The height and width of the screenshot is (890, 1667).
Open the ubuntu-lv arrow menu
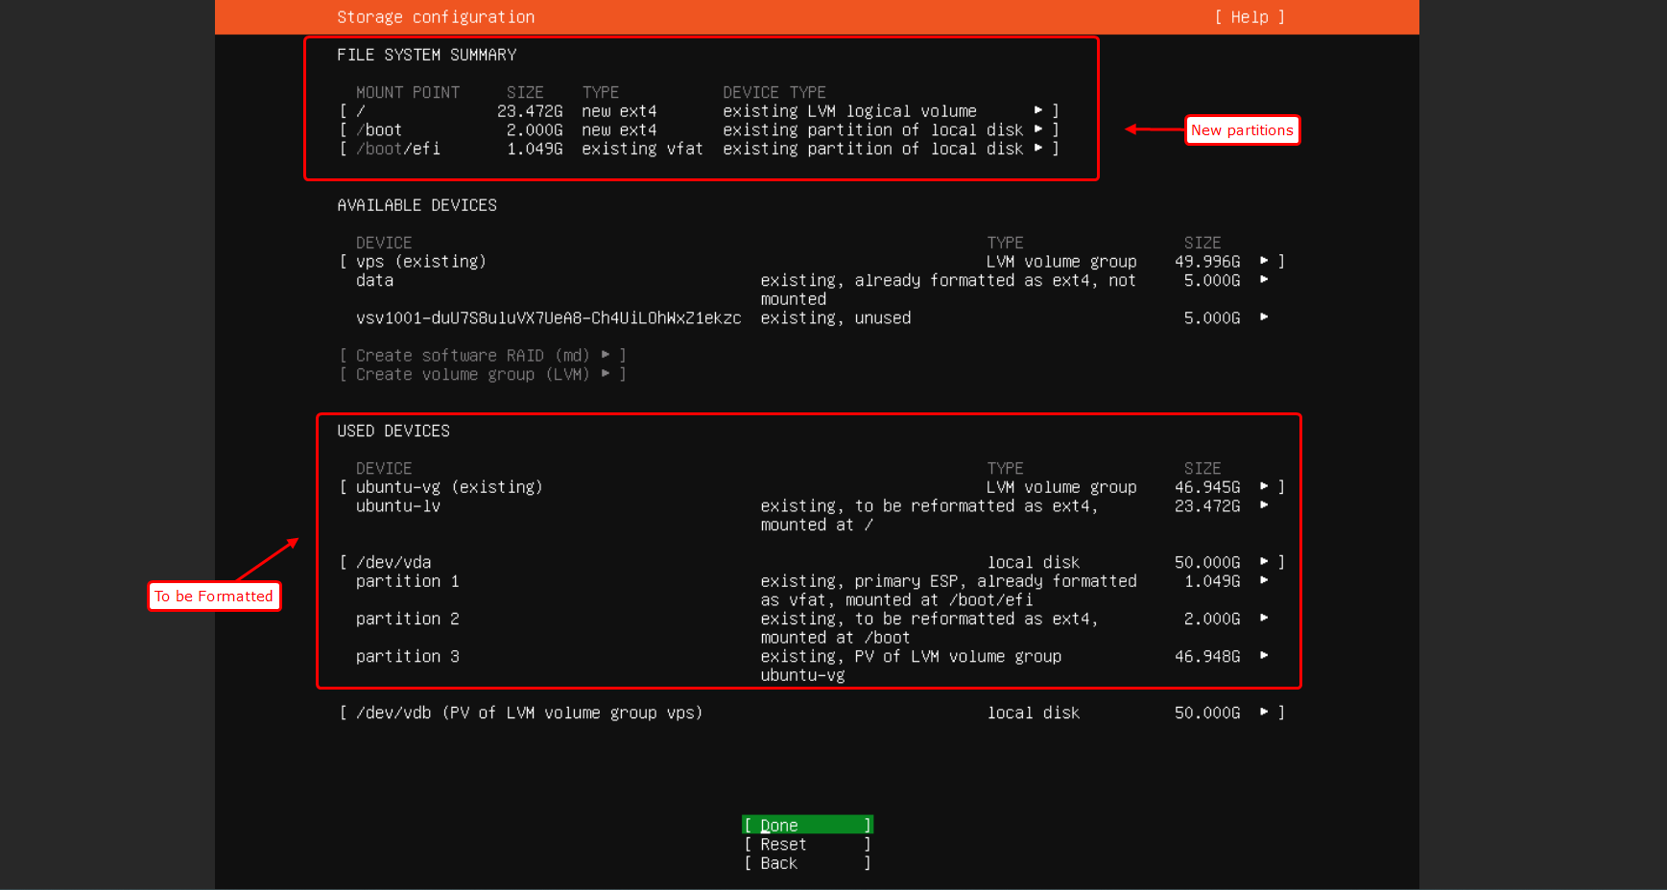click(x=1264, y=505)
